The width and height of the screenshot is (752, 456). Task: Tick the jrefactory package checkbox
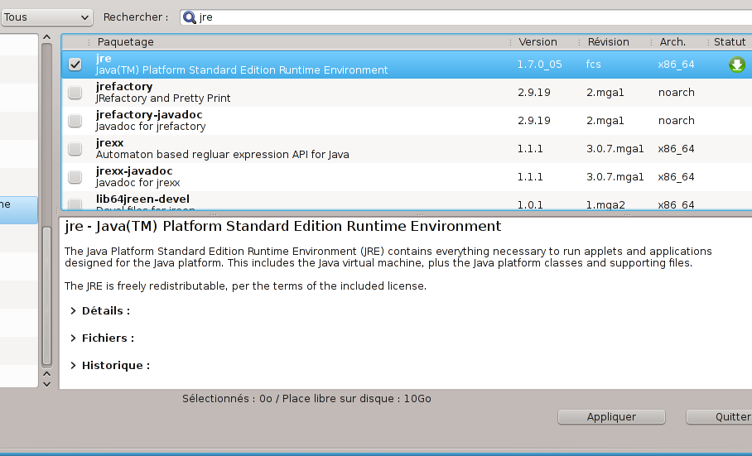pyautogui.click(x=75, y=93)
